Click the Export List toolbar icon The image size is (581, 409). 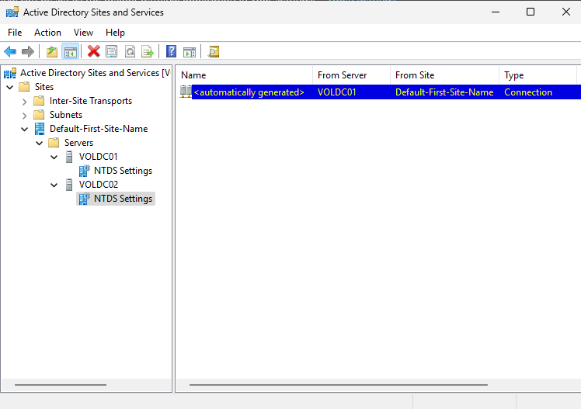147,52
